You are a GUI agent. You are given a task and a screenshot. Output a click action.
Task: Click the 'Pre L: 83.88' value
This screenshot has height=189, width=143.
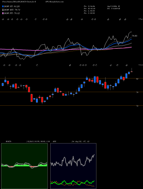click(90, 11)
